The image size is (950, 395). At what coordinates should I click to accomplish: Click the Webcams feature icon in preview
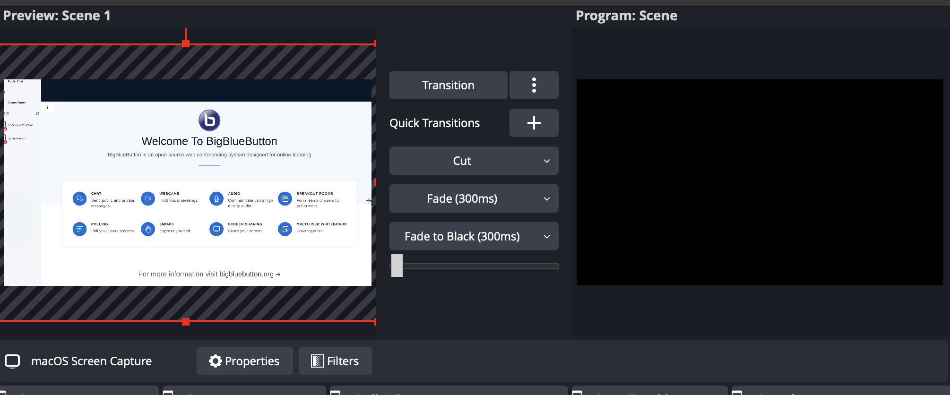tap(148, 199)
